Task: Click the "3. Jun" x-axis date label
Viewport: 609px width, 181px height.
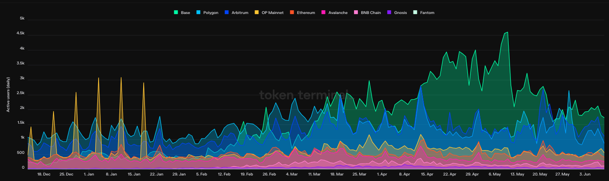Action: (x=585, y=174)
